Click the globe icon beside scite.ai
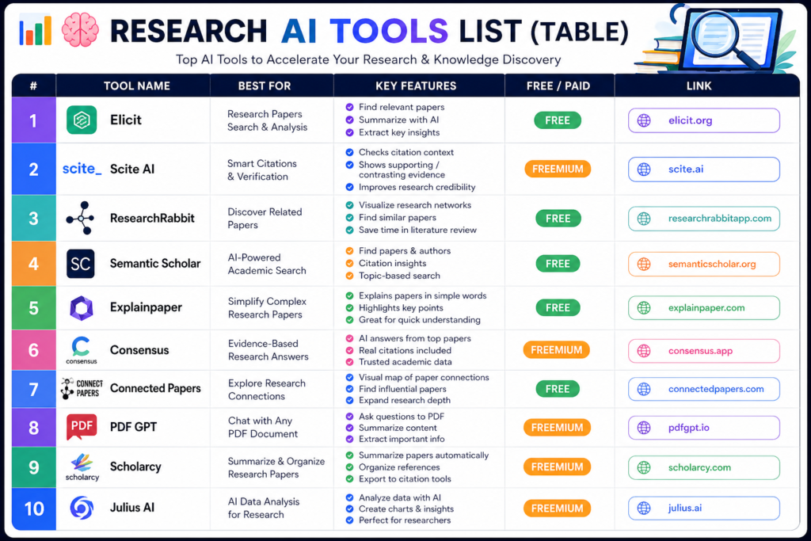The height and width of the screenshot is (541, 811). click(x=644, y=170)
